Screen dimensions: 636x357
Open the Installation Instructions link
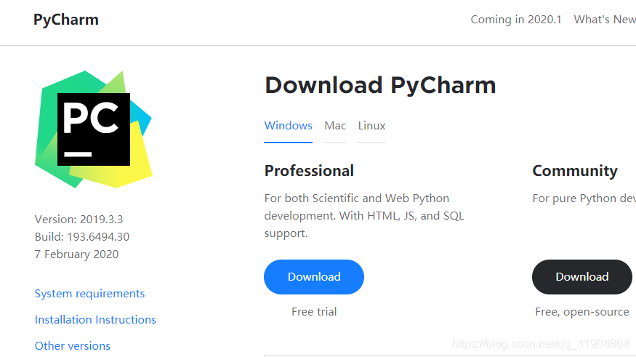point(95,320)
